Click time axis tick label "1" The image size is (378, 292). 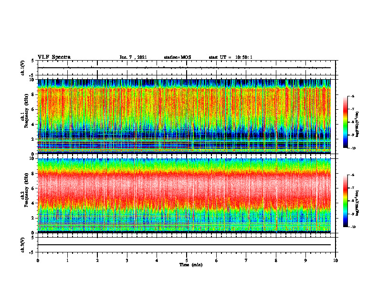pos(67,261)
